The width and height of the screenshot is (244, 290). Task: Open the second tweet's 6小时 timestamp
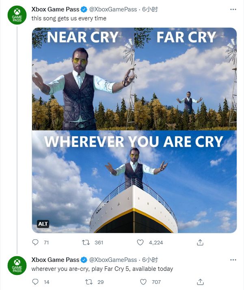(149, 260)
